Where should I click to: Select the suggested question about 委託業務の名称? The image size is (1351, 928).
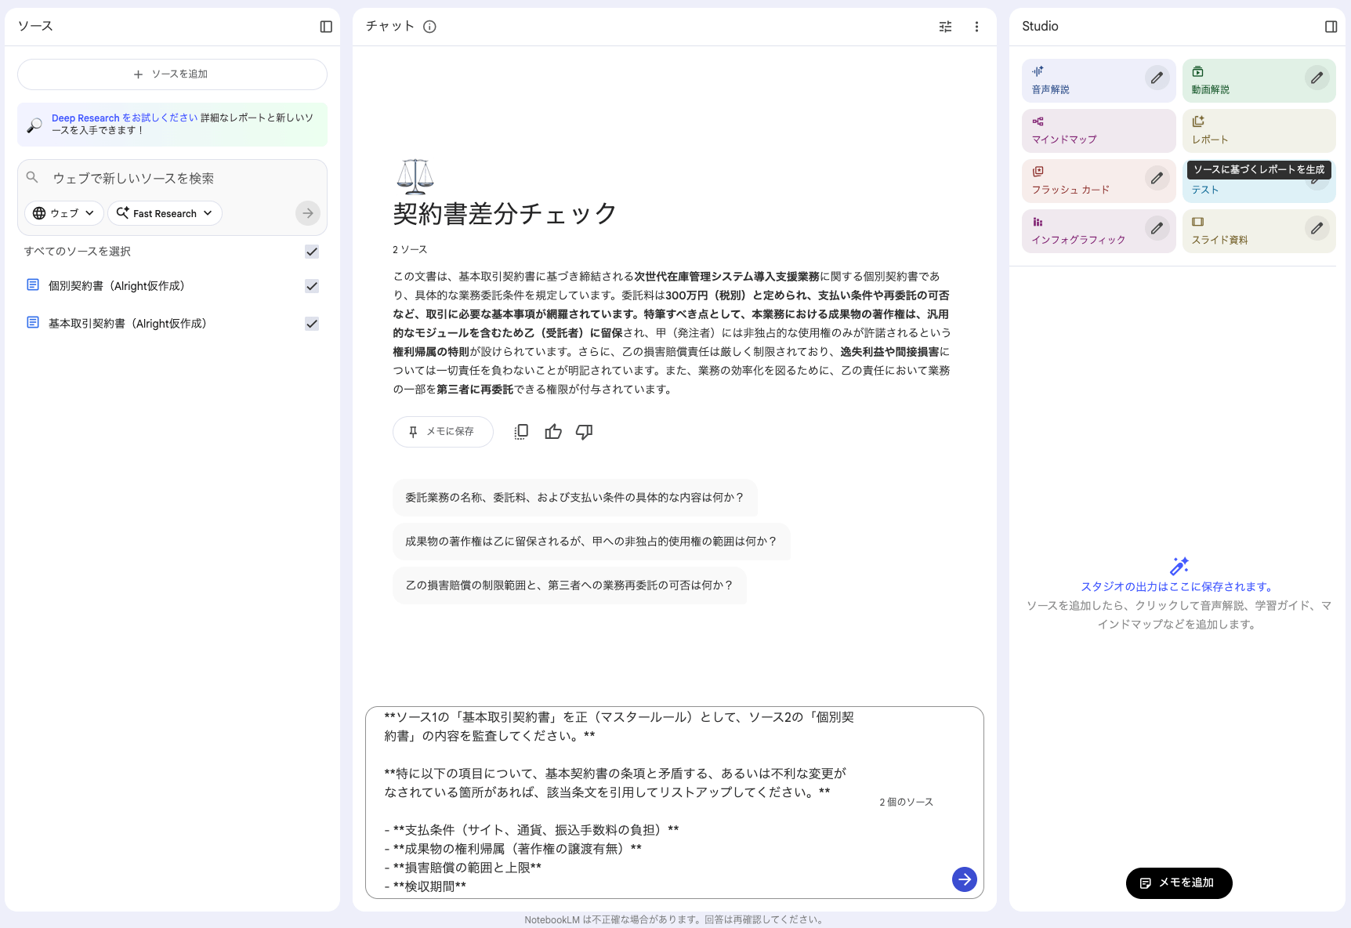pos(574,498)
